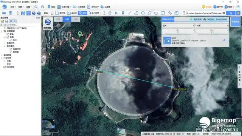Click the gold VIP badge button
242x136 pixels.
206,7
